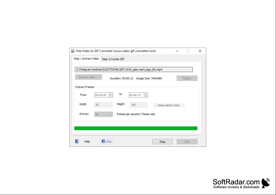Image resolution: width=276 pixels, height=195 pixels.
Task: Increase the From time with up arrow
Action: [x=110, y=94]
